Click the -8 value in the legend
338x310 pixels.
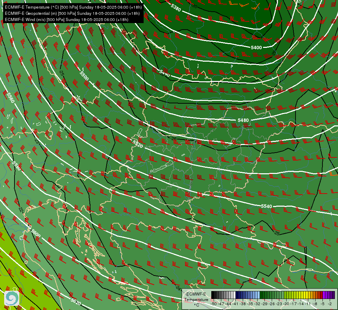coord(315,304)
